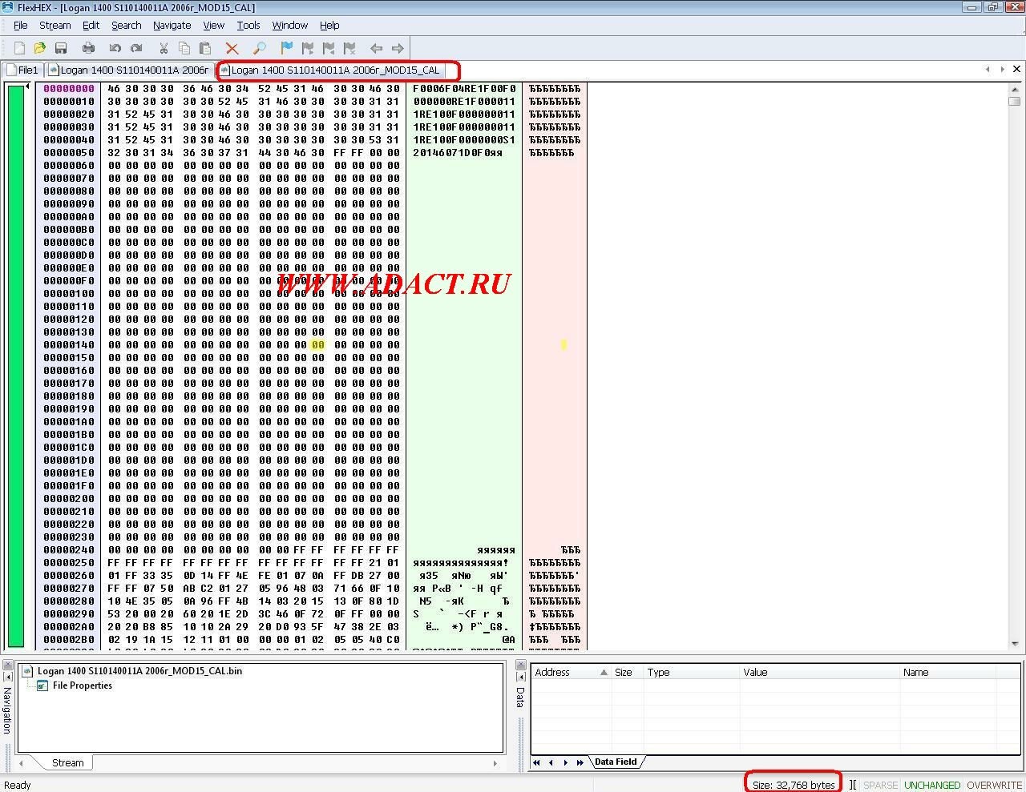Open the Window menu
This screenshot has height=792, width=1026.
point(289,25)
